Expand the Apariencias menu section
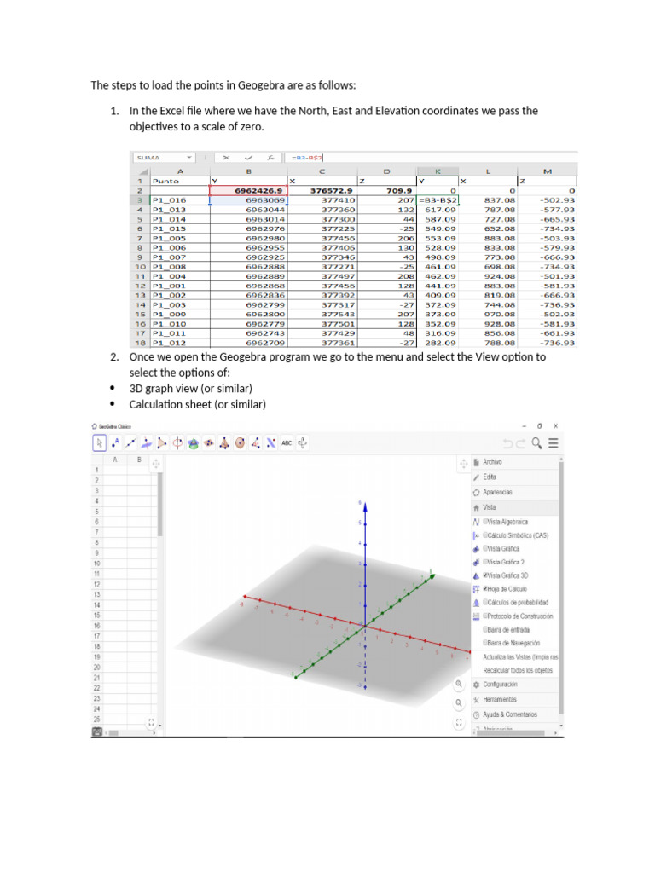Image resolution: width=655 pixels, height=873 pixels. click(x=514, y=492)
